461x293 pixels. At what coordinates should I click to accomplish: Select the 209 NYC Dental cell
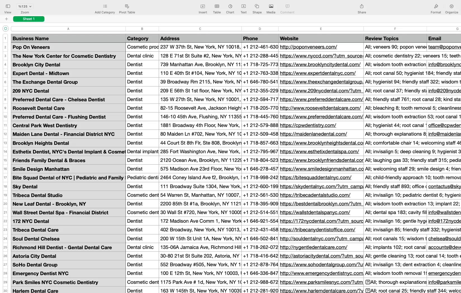pos(68,91)
